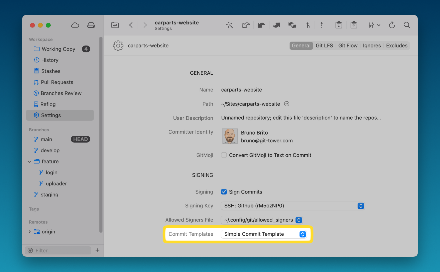Open the Signing Key dropdown
The image size is (440, 272).
coord(293,206)
